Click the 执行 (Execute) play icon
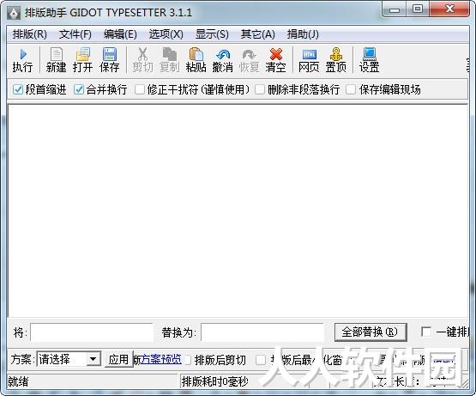This screenshot has height=396, width=476. click(22, 55)
